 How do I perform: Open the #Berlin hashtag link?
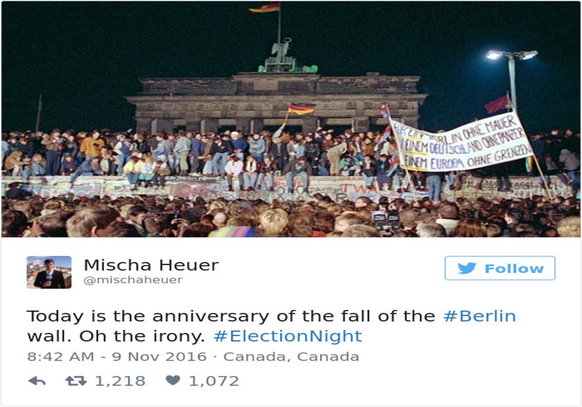480,316
